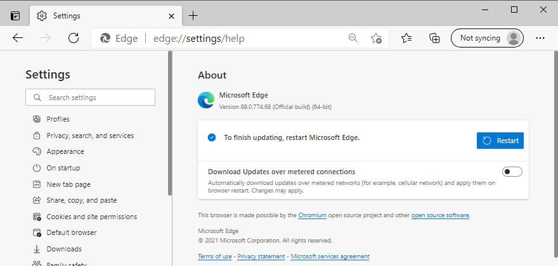The height and width of the screenshot is (266, 558).
Task: Open the Chromium link
Action: pos(312,215)
